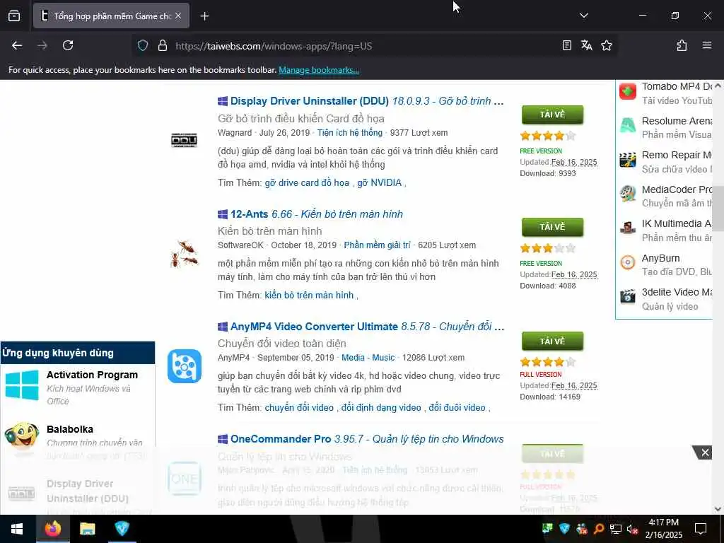Click DDU app thumbnail image
724x543 pixels.
pyautogui.click(x=185, y=140)
